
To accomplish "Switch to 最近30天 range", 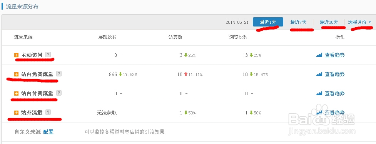I will pyautogui.click(x=329, y=22).
